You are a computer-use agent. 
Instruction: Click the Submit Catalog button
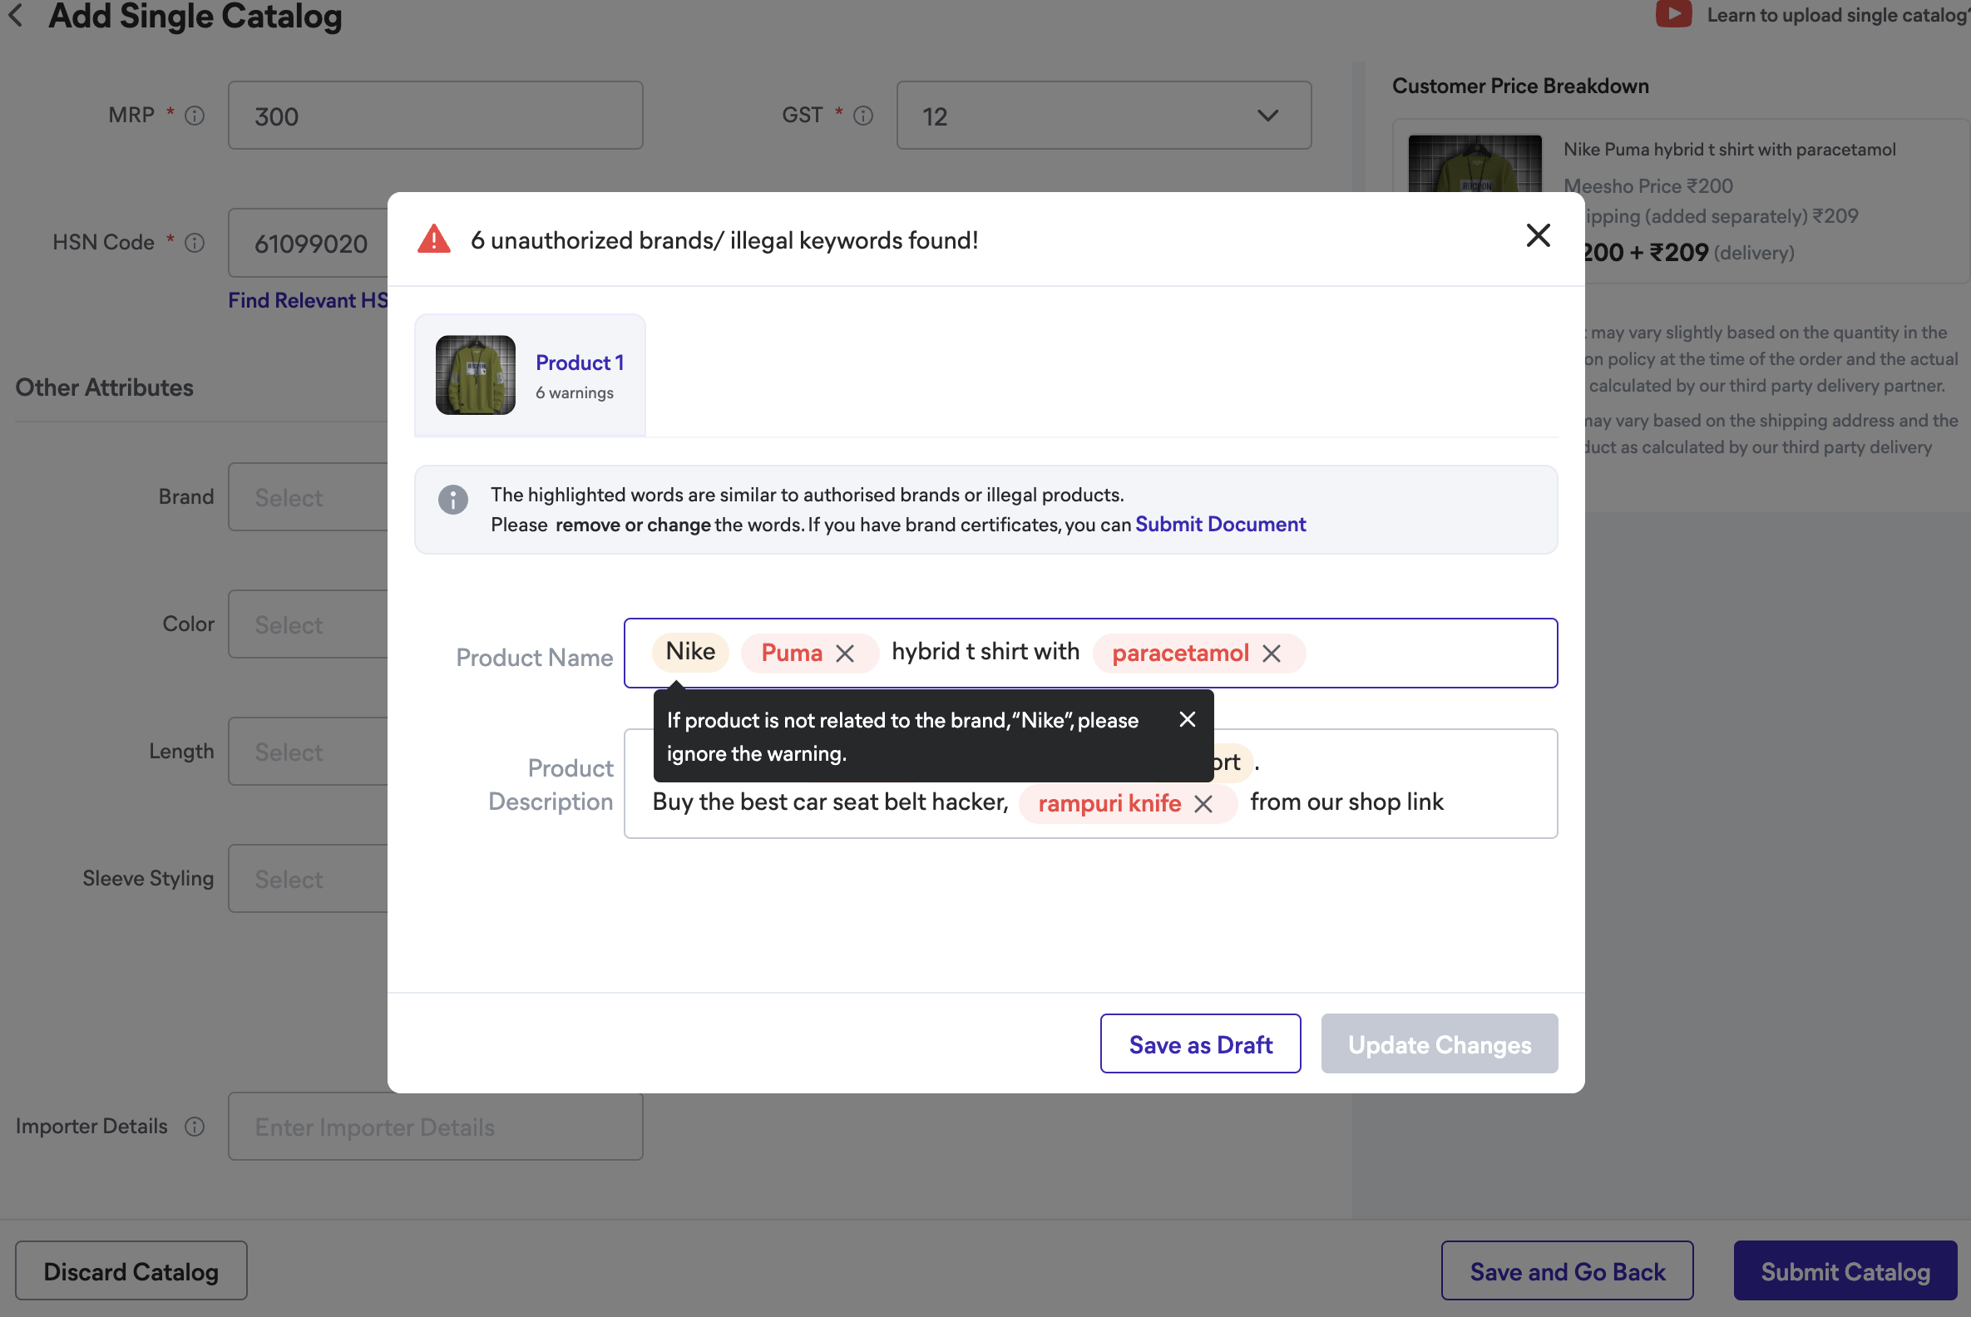point(1845,1270)
